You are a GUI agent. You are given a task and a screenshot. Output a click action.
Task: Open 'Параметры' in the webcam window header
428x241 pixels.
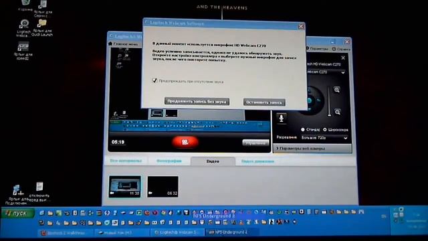click(317, 49)
